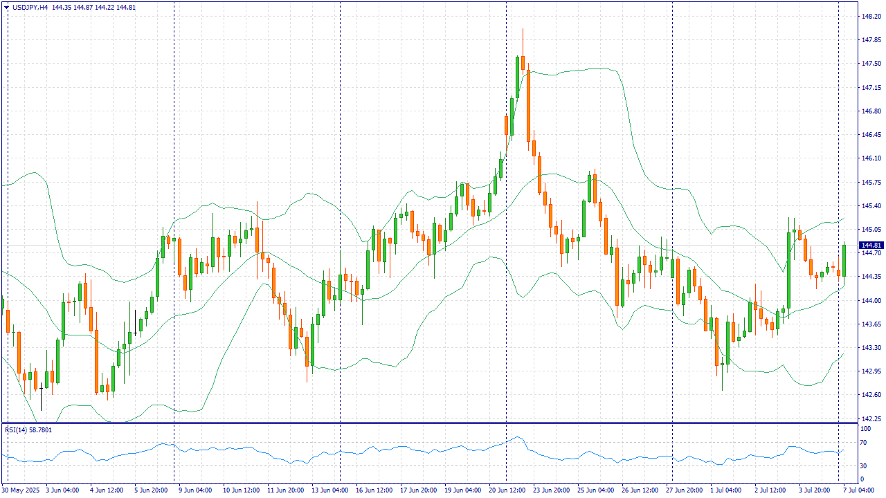Click the 146.10 price scale label
Image resolution: width=886 pixels, height=498 pixels.
(x=870, y=158)
